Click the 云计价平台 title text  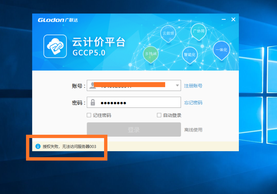[99, 42]
